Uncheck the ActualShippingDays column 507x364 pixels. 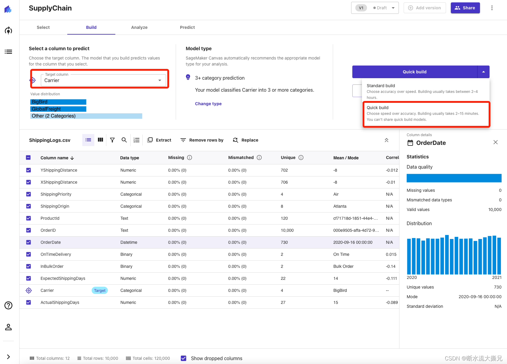click(x=29, y=302)
